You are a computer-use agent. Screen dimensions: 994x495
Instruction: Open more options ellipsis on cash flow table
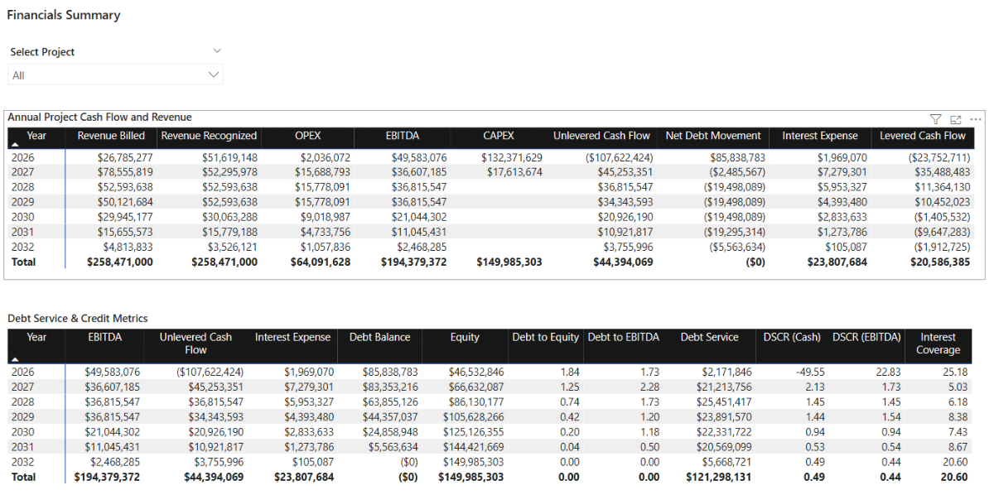coord(975,119)
